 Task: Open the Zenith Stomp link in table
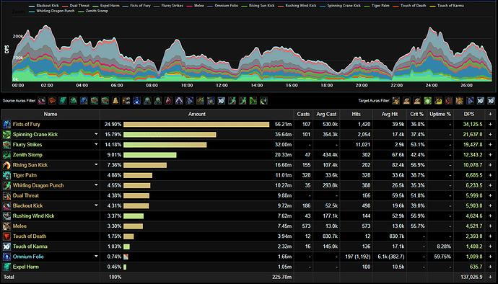(x=27, y=155)
